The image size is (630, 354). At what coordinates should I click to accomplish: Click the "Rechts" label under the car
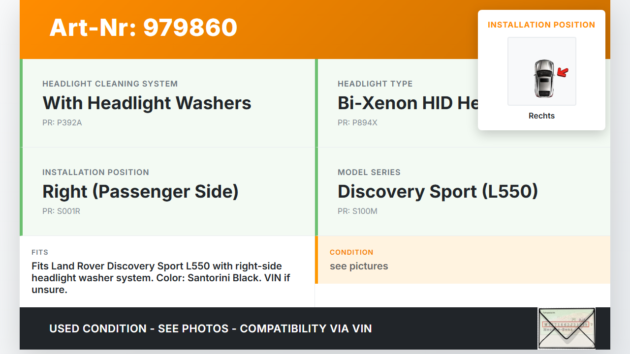click(541, 116)
